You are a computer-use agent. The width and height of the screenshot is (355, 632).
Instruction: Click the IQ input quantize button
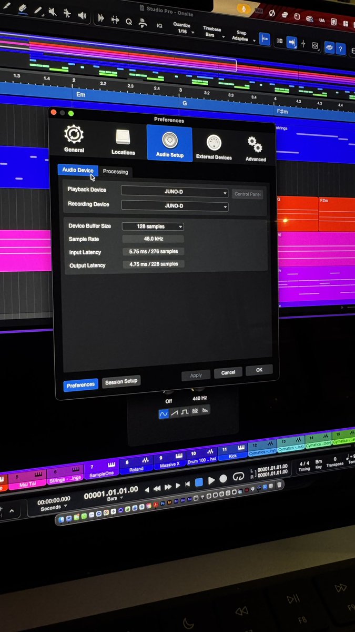coord(159,25)
